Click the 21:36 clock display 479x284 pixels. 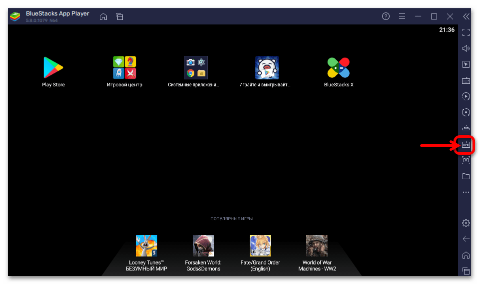coord(447,30)
